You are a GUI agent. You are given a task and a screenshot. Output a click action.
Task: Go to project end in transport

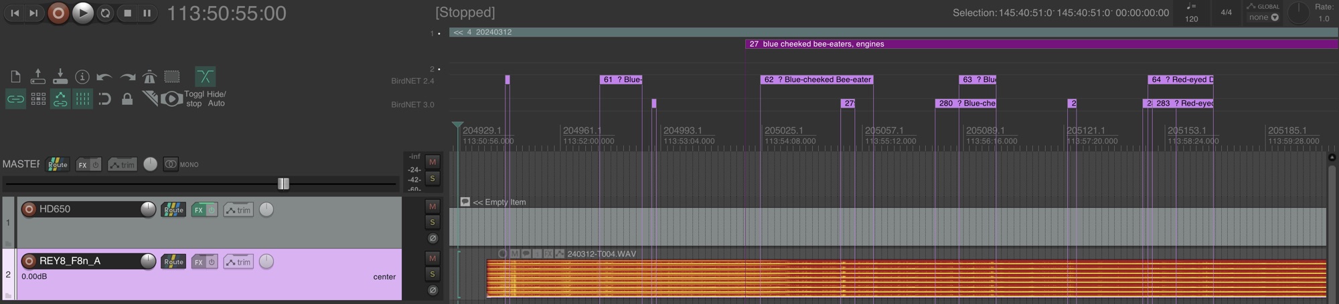click(33, 13)
